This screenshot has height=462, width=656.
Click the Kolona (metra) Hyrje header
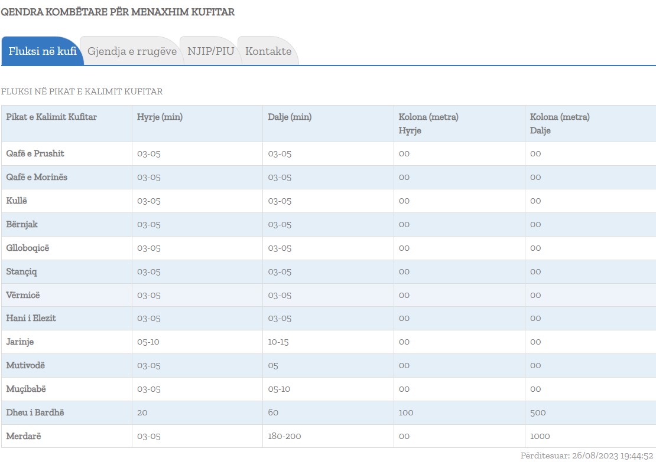(x=428, y=123)
